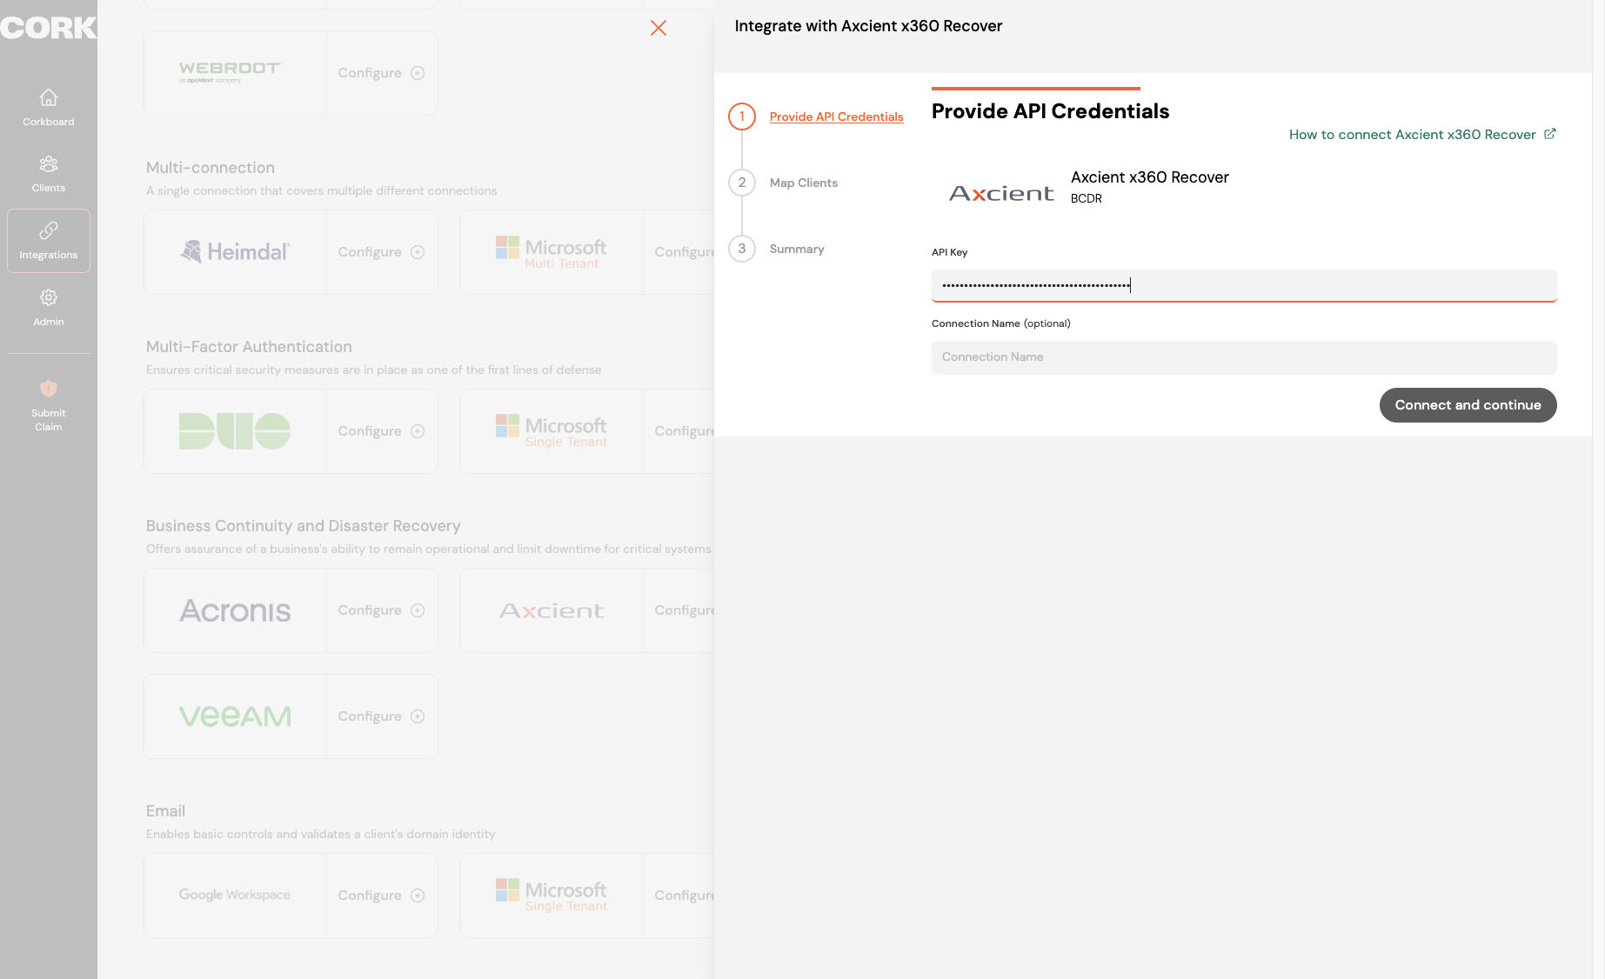Focus the API Key field
Image resolution: width=1605 pixels, height=979 pixels.
1244,285
